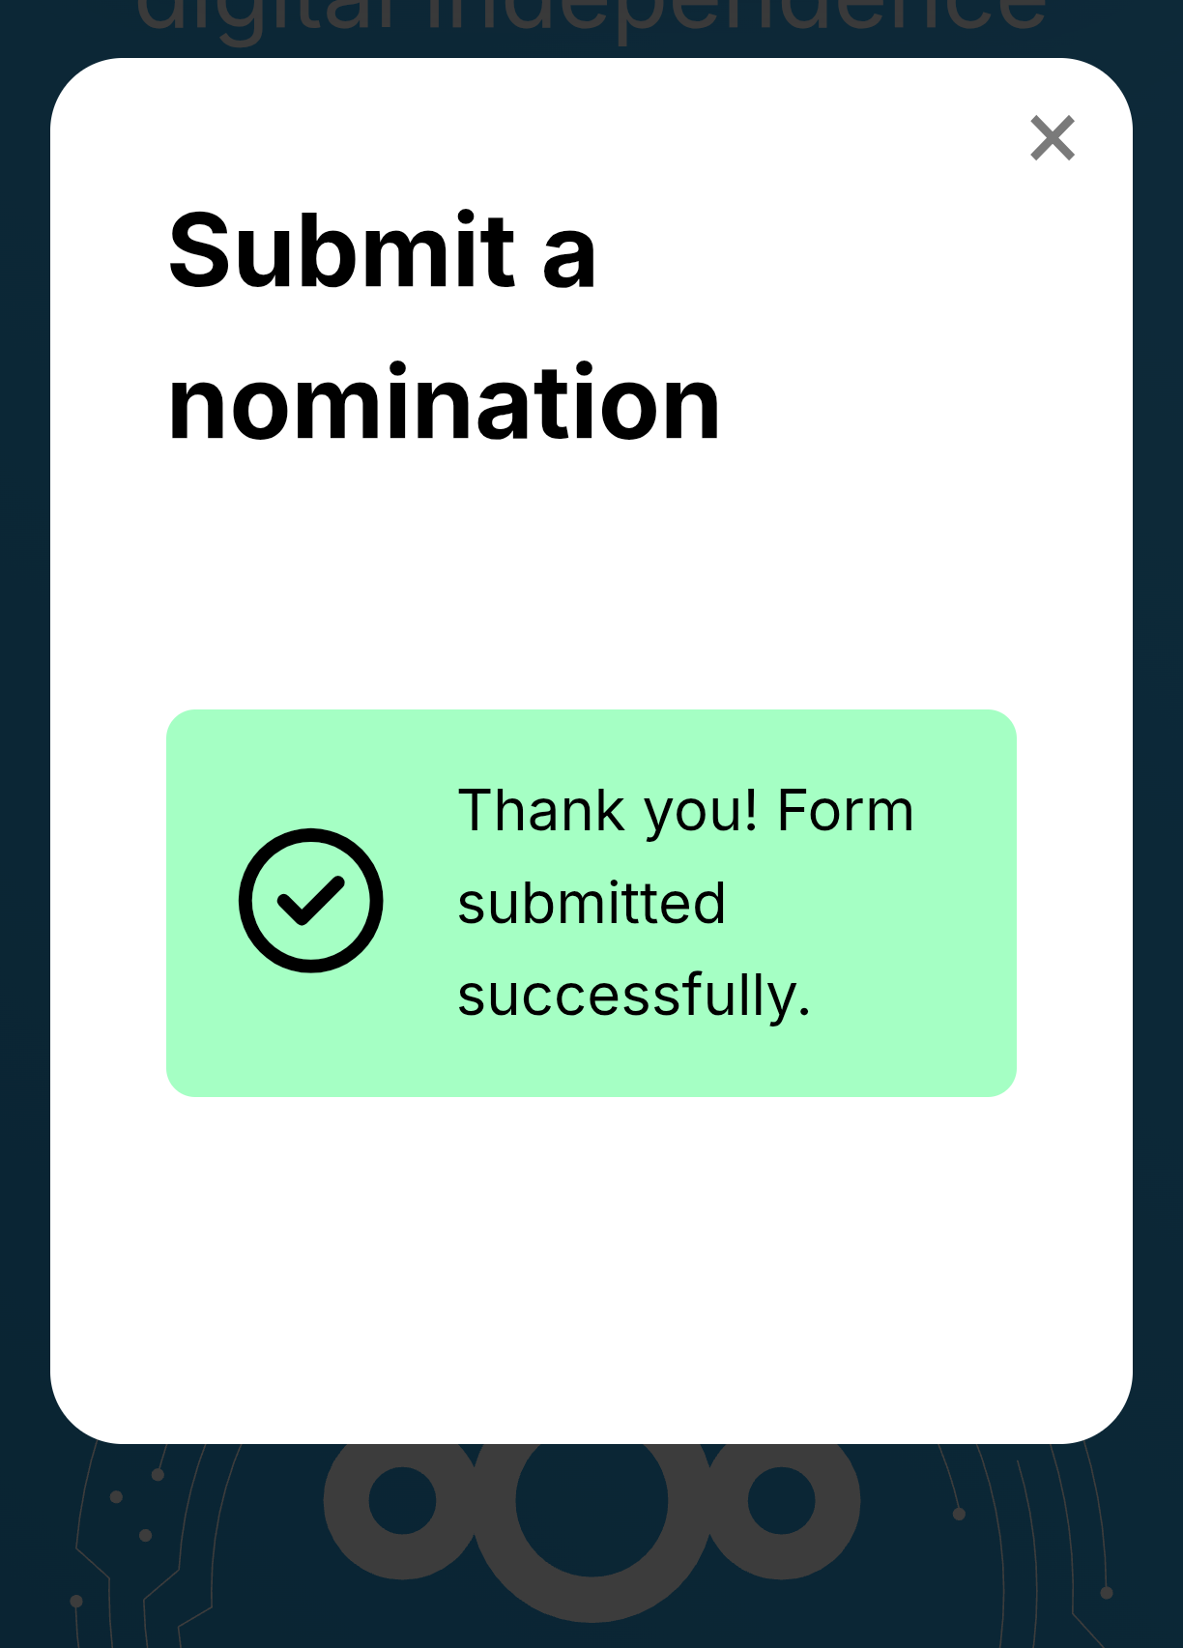Close the Submit a nomination dialog
The image size is (1183, 1648).
coord(1053,138)
